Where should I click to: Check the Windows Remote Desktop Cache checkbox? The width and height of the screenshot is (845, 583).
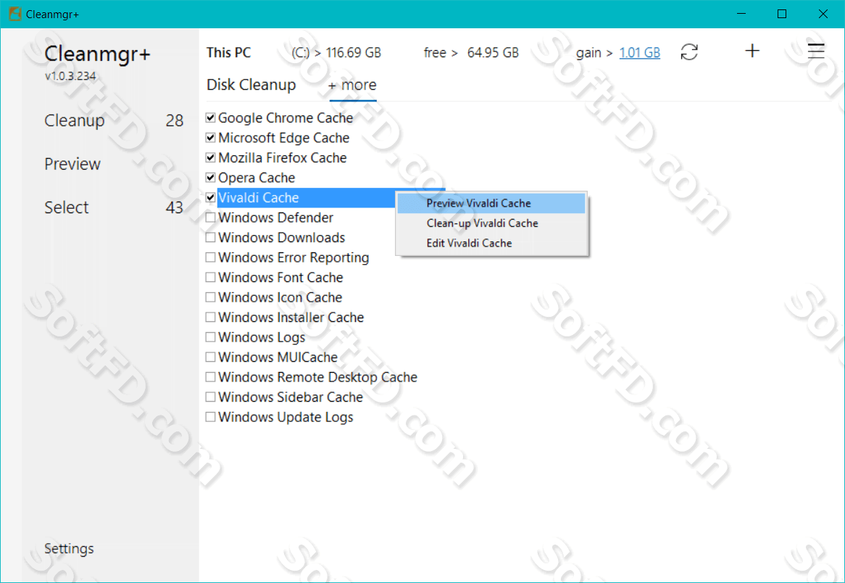(x=211, y=377)
